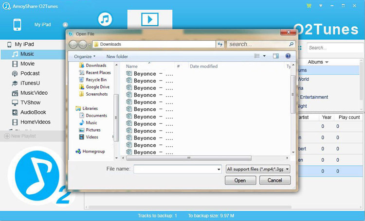
Task: Click the Cancel button
Action: [275, 180]
